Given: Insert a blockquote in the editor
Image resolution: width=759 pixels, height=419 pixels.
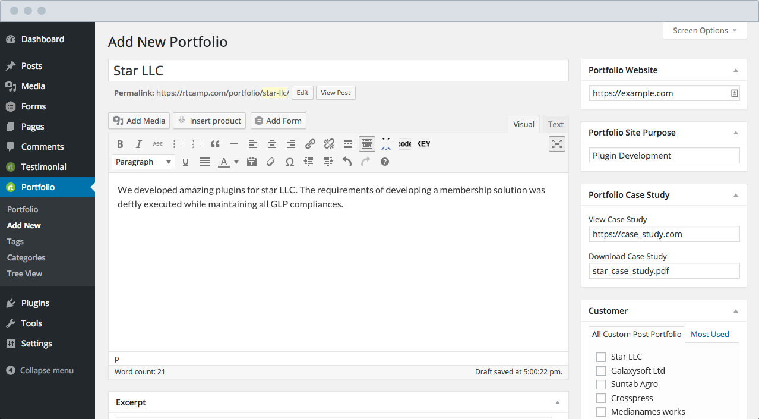Looking at the screenshot, I should point(215,144).
